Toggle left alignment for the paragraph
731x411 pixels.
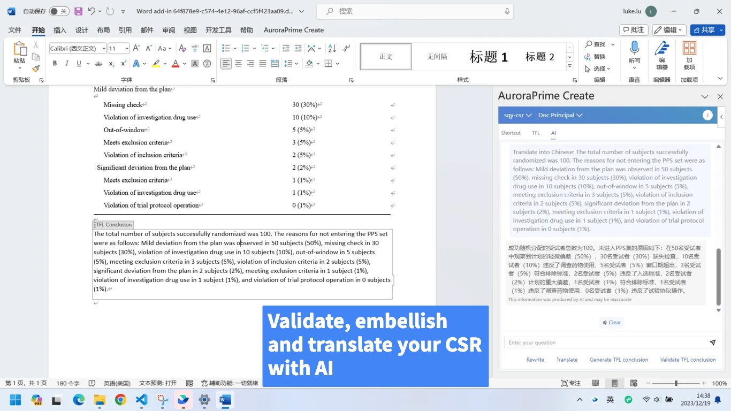click(x=226, y=64)
